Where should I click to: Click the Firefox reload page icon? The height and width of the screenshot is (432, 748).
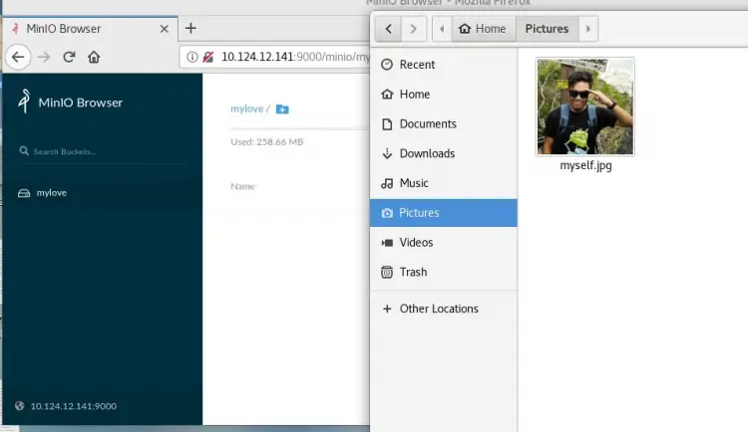click(69, 57)
